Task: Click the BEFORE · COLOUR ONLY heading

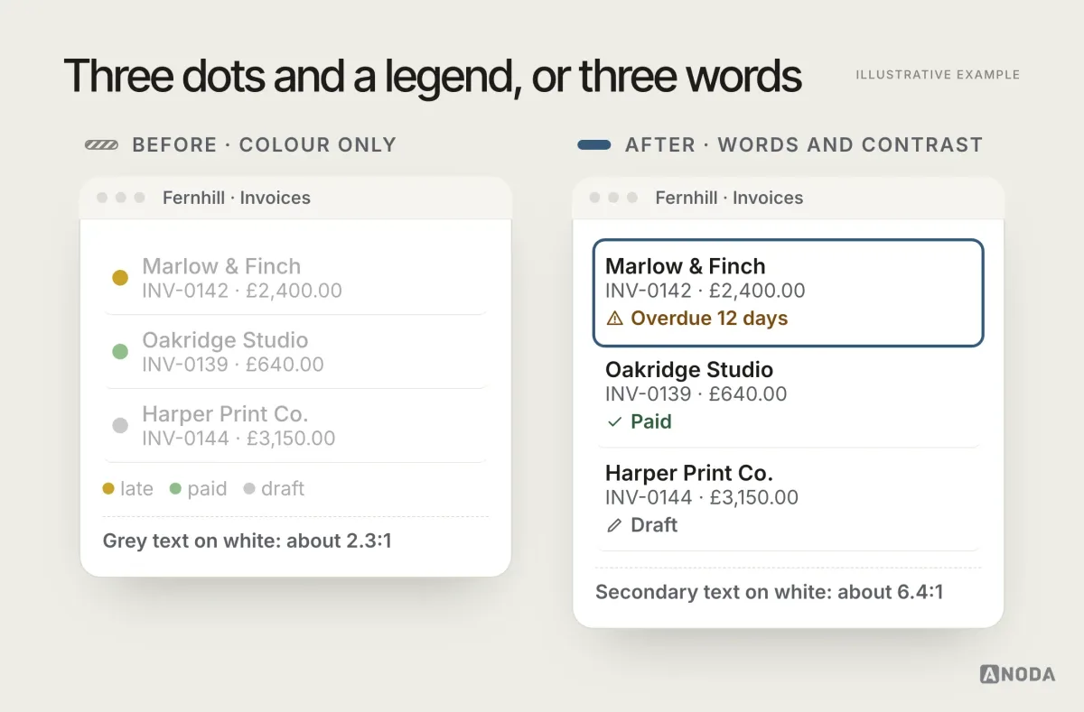Action: (264, 145)
